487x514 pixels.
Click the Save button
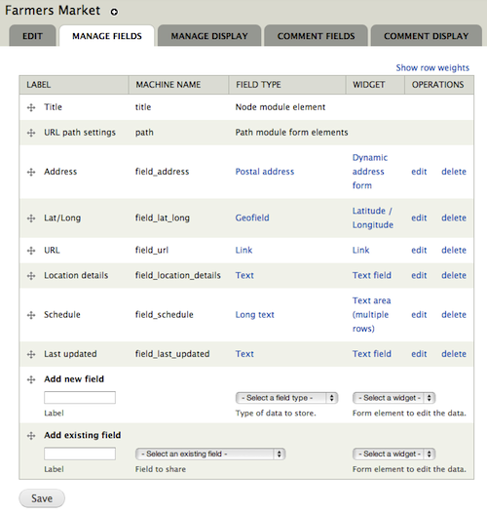(x=42, y=498)
